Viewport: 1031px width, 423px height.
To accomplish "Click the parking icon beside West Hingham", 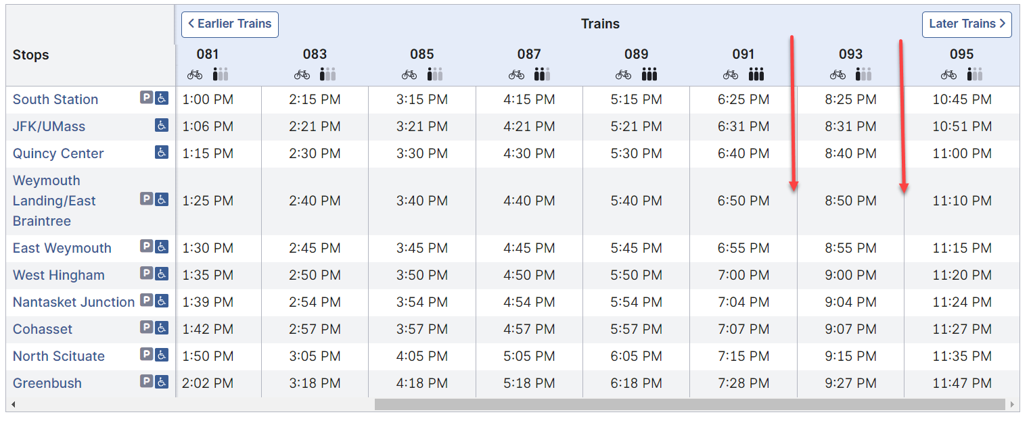I will 146,274.
